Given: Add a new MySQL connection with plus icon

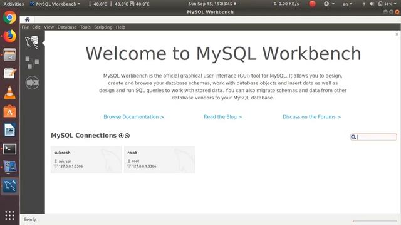Looking at the screenshot, I should click(121, 136).
